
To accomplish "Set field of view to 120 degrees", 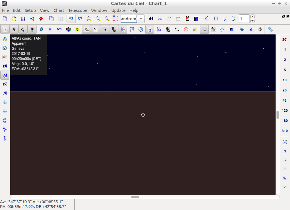I will [x=285, y=110].
